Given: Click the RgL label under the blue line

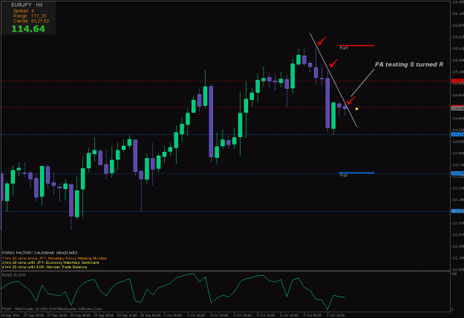Looking at the screenshot, I should click(344, 175).
